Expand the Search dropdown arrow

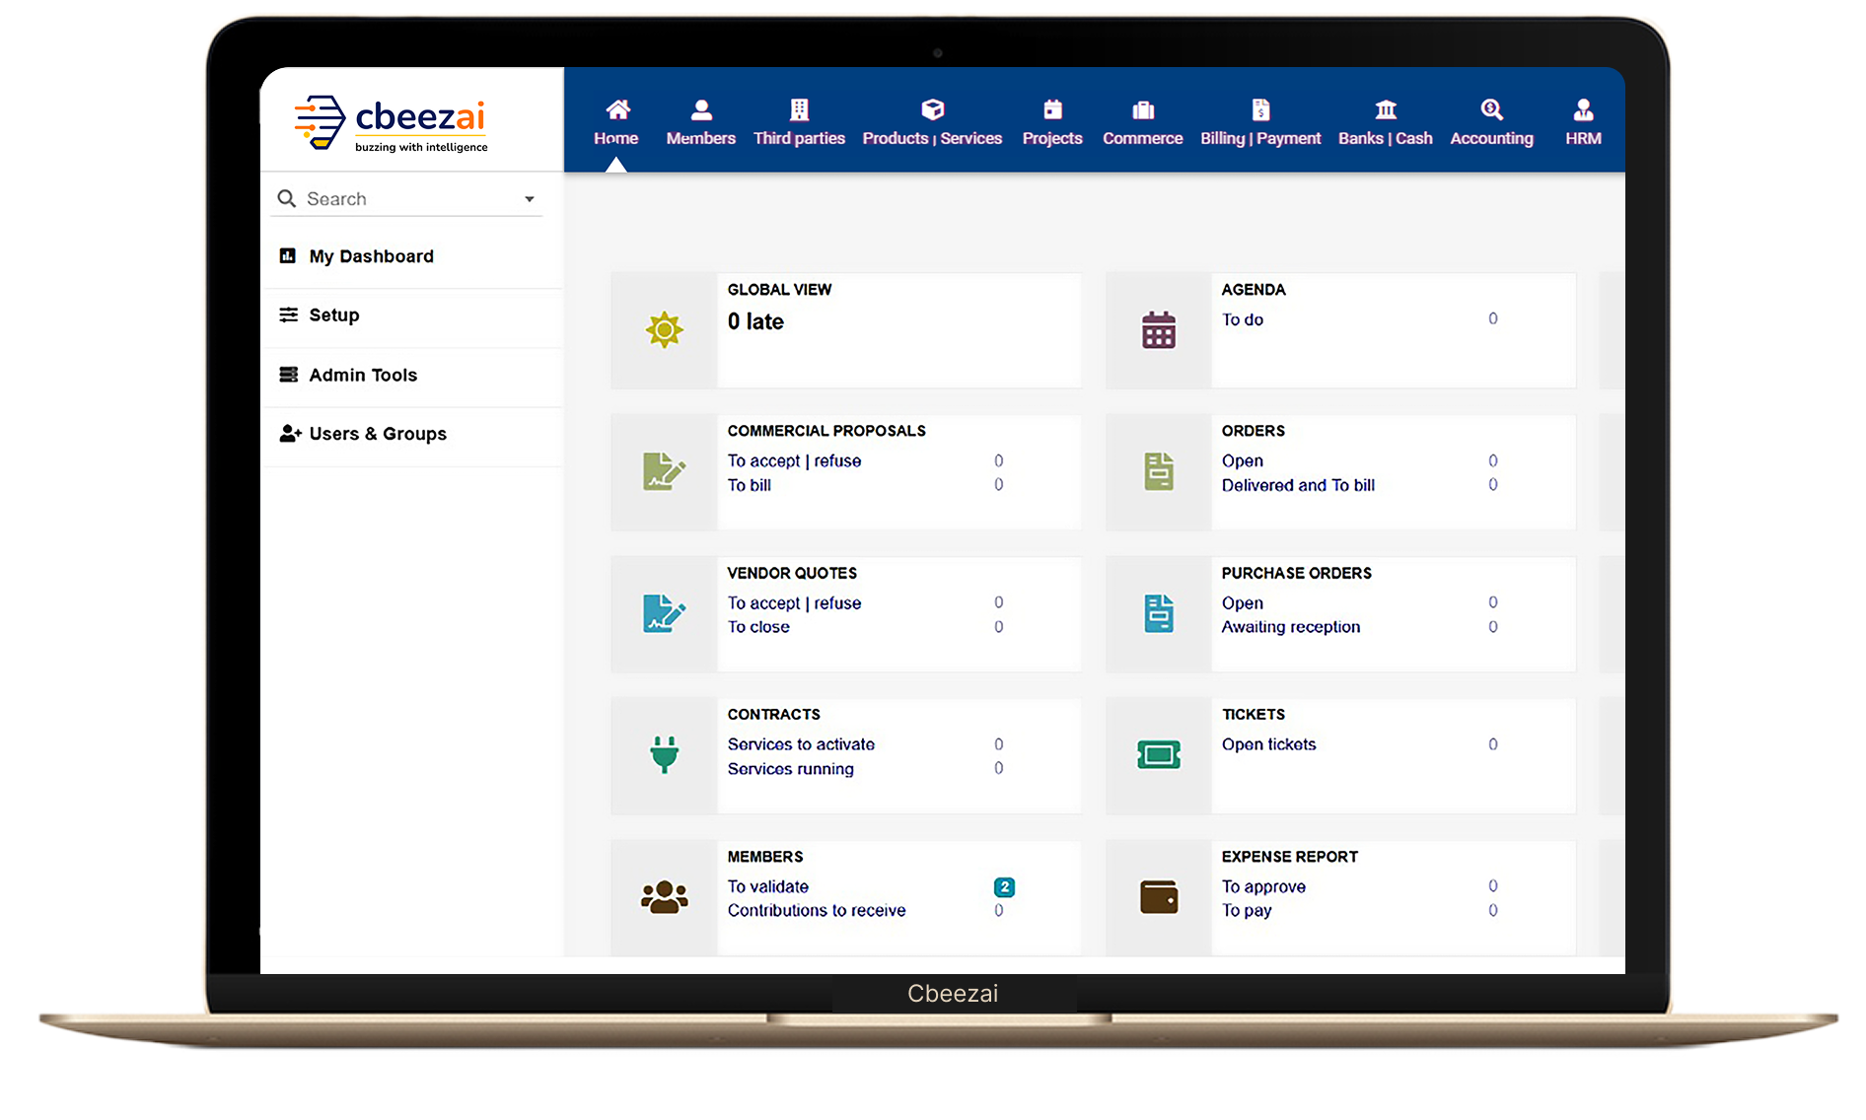coord(530,199)
